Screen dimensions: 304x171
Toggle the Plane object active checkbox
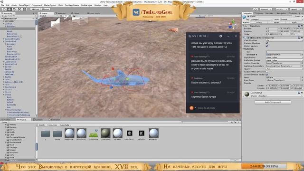pyautogui.click(x=248, y=17)
